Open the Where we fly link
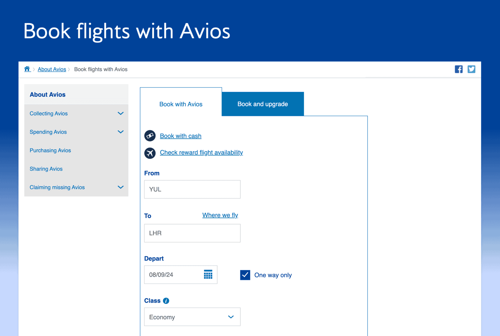500x336 pixels. coord(220,215)
